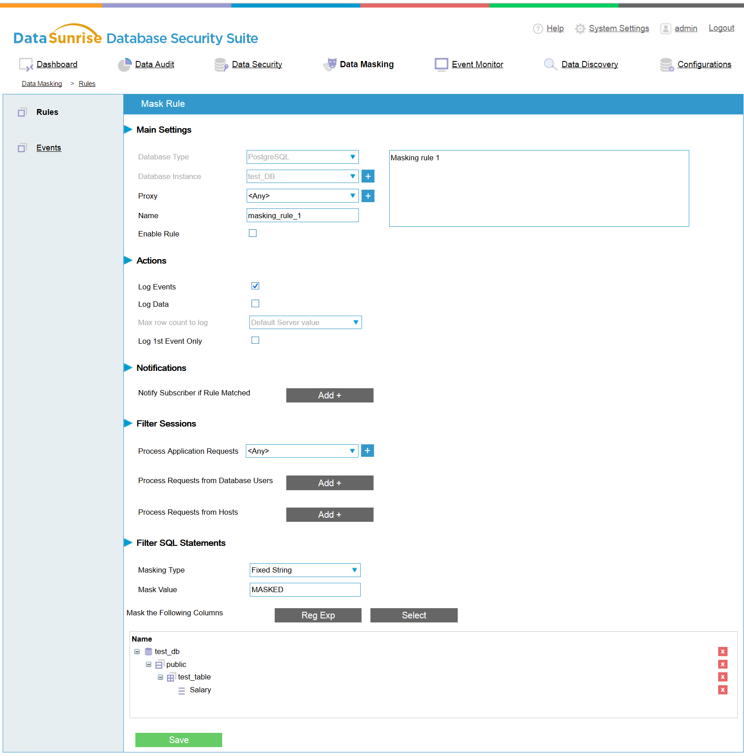The image size is (744, 756).
Task: Enable the Enable Rule checkbox
Action: [x=252, y=233]
